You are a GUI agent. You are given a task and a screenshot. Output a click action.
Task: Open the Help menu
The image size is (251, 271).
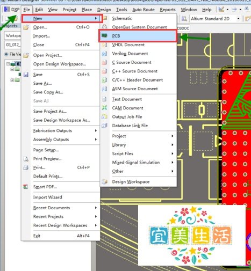(x=207, y=10)
